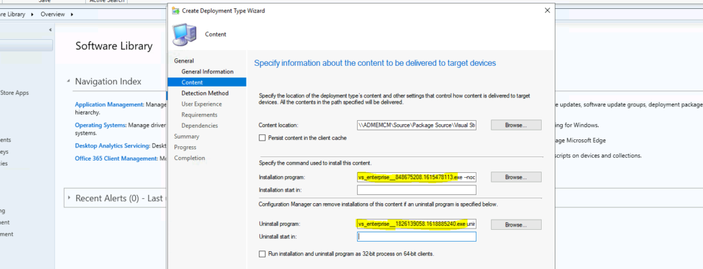Edit the Installation program field
The width and height of the screenshot is (703, 269).
[x=417, y=178]
